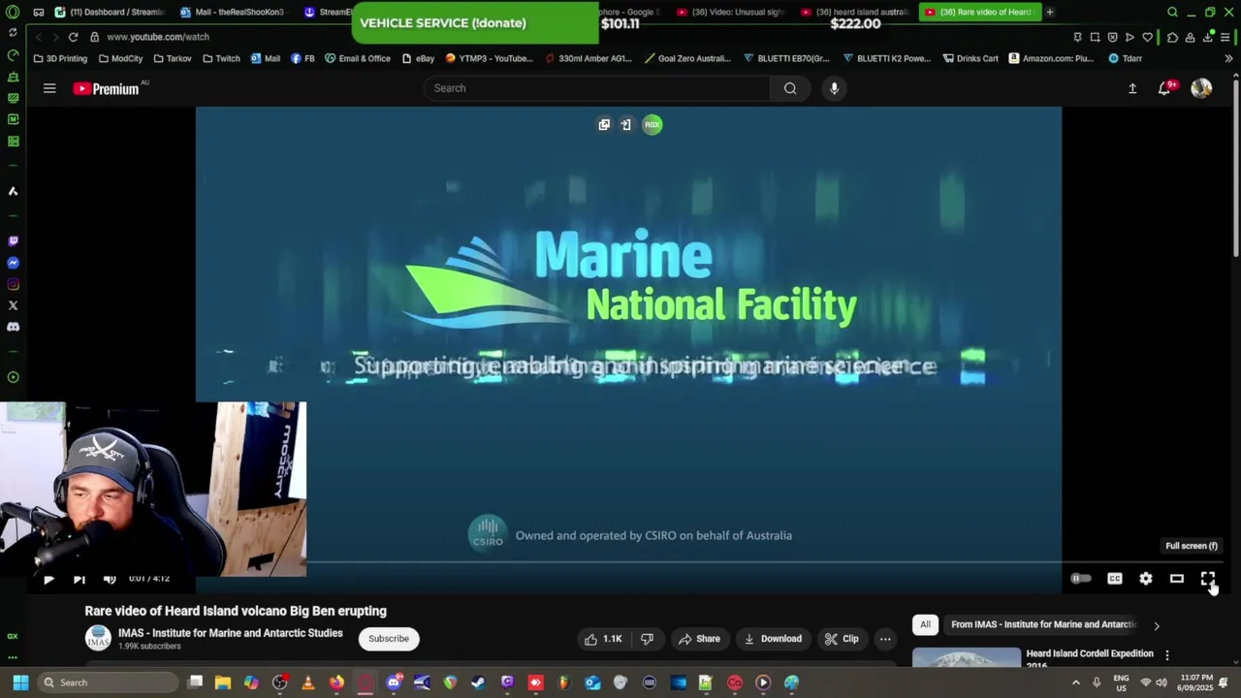Open the YouTube hamburger guide menu
Screen dimensions: 1241x698
(x=49, y=88)
